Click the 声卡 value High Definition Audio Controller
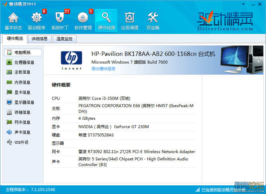Viewport: 266px width, 194px height. pos(133,162)
